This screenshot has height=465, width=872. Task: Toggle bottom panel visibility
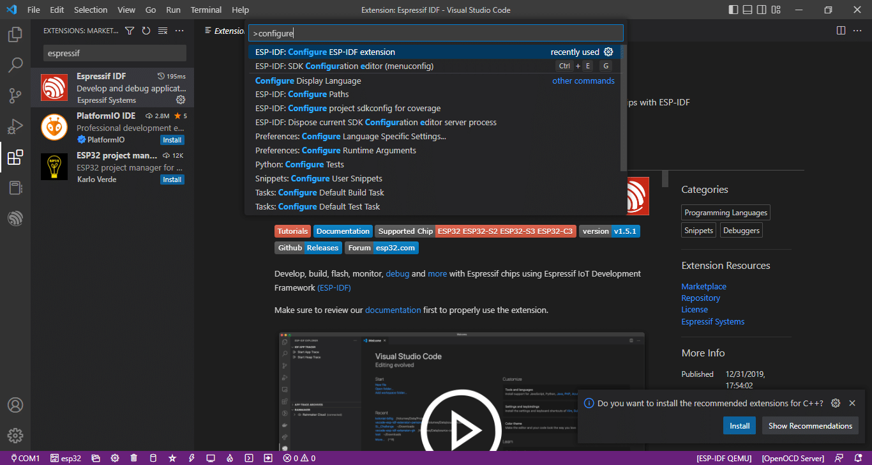click(x=747, y=10)
